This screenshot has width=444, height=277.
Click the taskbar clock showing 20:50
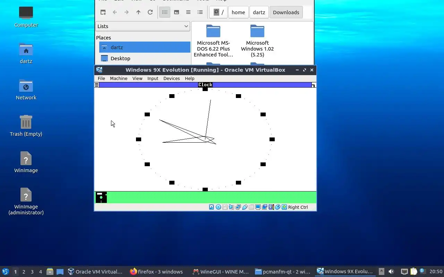pyautogui.click(x=436, y=271)
